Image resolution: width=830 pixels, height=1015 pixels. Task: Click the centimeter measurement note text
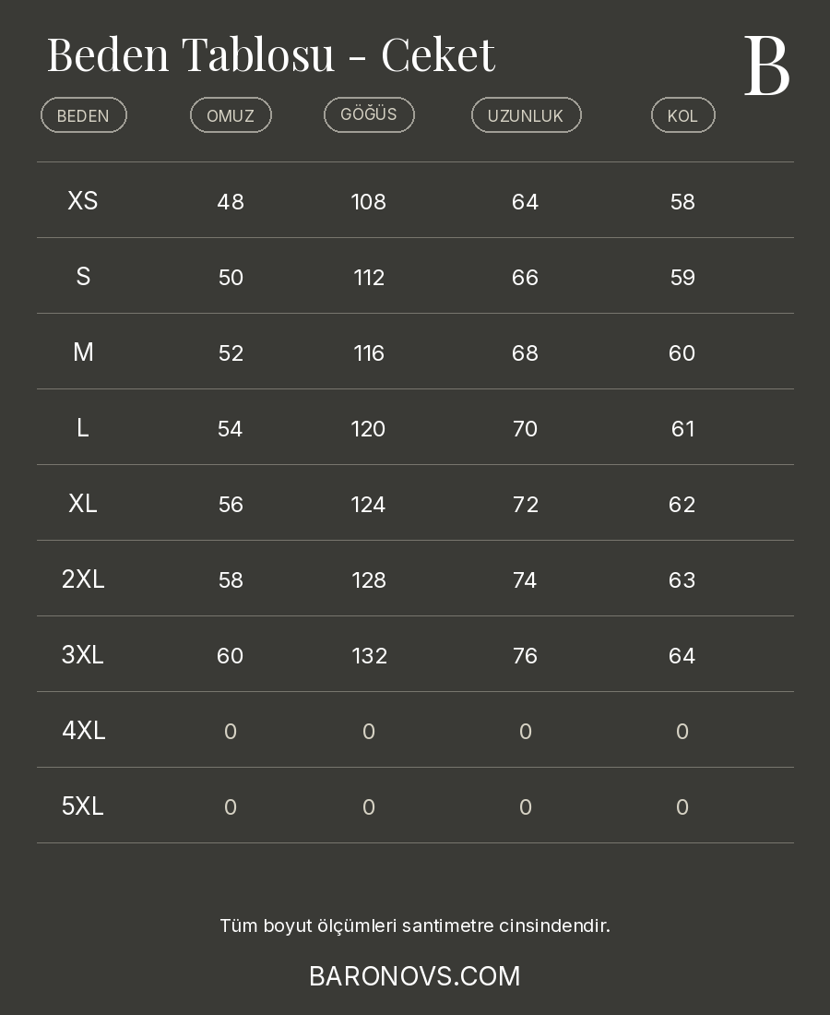415,925
